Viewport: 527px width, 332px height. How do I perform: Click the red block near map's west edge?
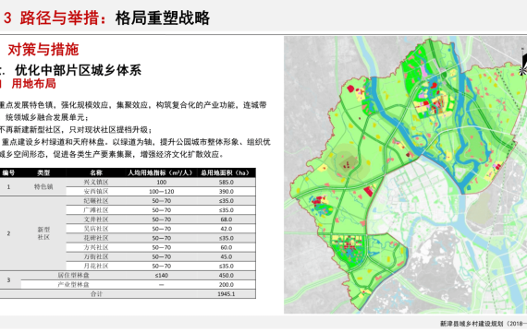[x=350, y=89]
